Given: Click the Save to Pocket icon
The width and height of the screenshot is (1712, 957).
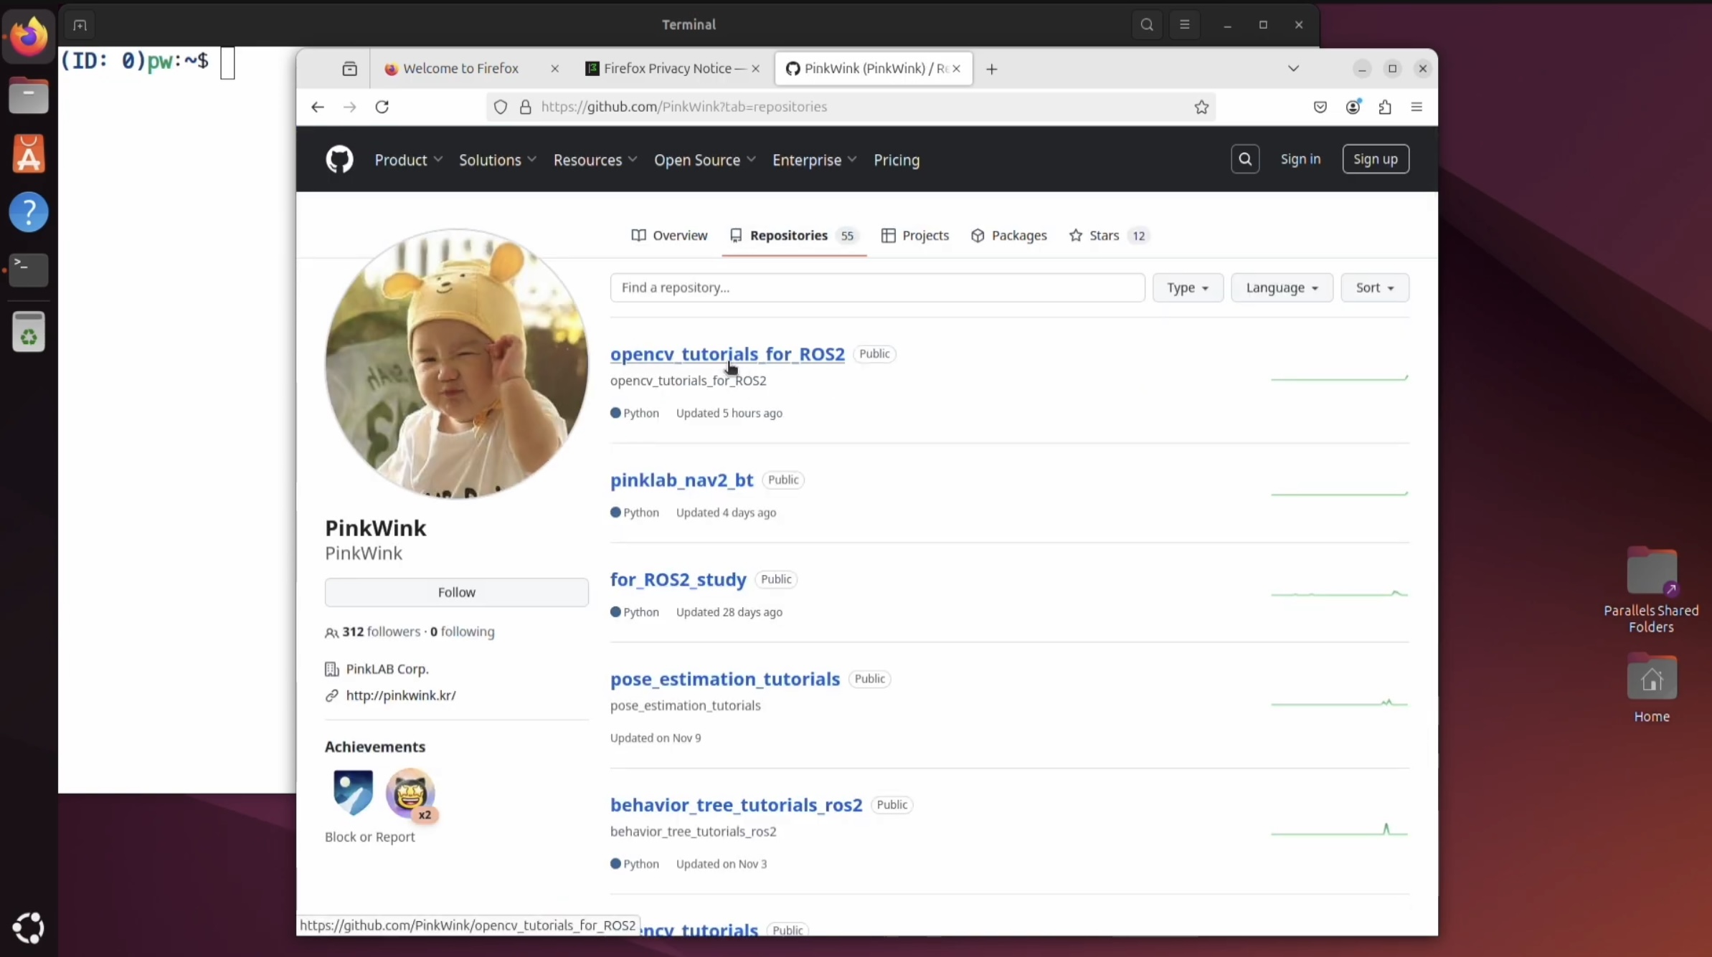Looking at the screenshot, I should click(x=1320, y=107).
